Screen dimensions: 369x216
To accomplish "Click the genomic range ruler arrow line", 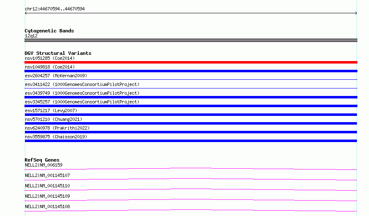I will coord(191,13).
